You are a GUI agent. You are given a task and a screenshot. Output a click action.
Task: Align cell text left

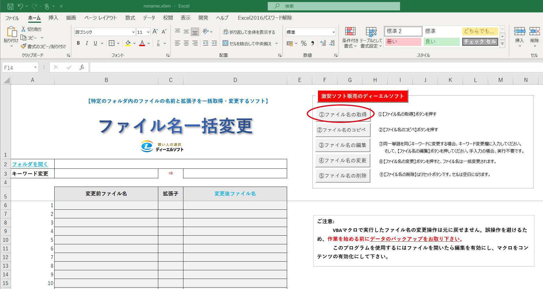(x=178, y=43)
